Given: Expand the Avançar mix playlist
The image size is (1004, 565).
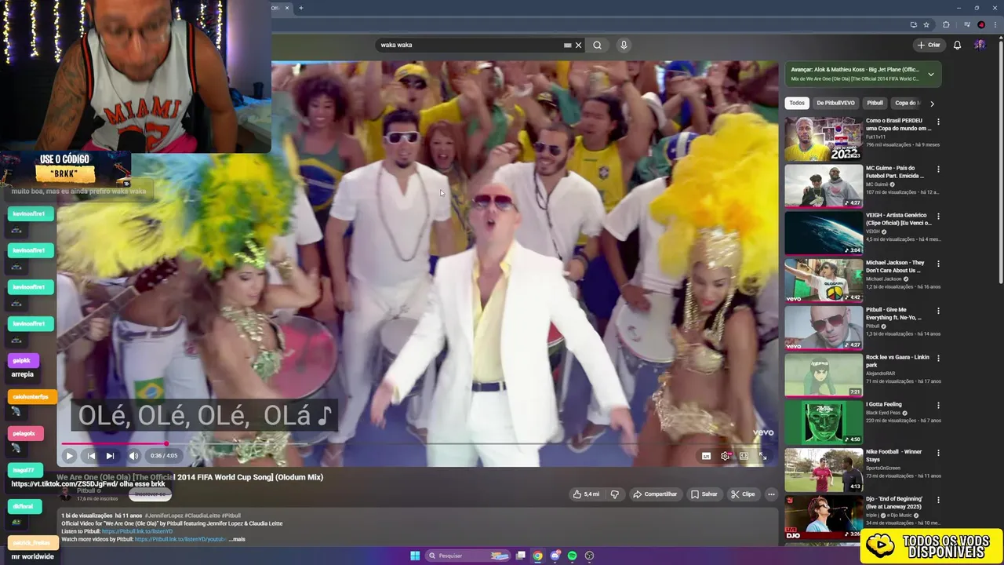Looking at the screenshot, I should point(931,75).
